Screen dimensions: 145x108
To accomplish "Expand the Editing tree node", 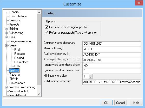I will point(6,29).
